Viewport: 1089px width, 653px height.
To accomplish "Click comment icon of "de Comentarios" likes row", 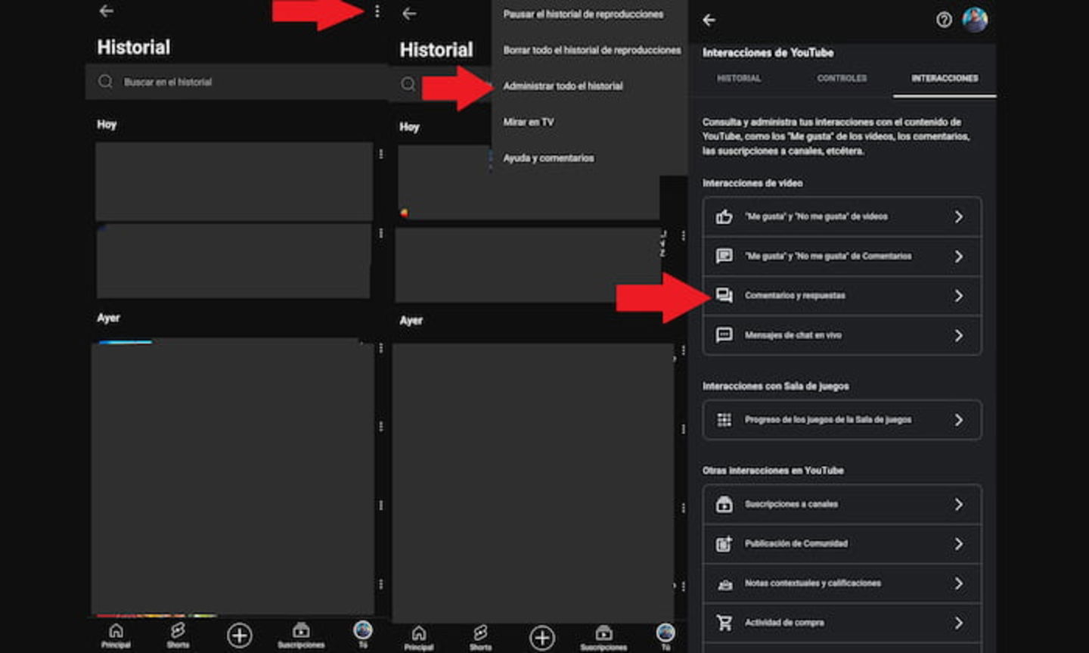I will click(x=724, y=256).
